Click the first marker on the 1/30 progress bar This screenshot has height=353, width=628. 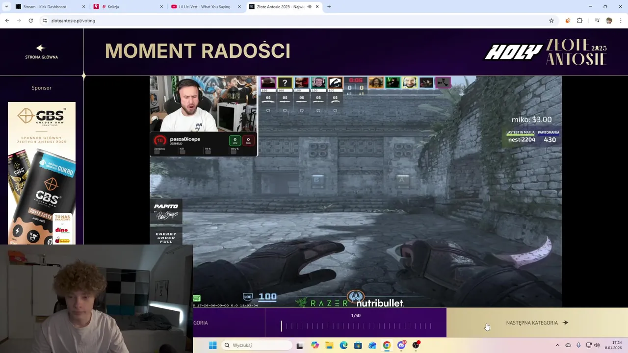pos(281,326)
